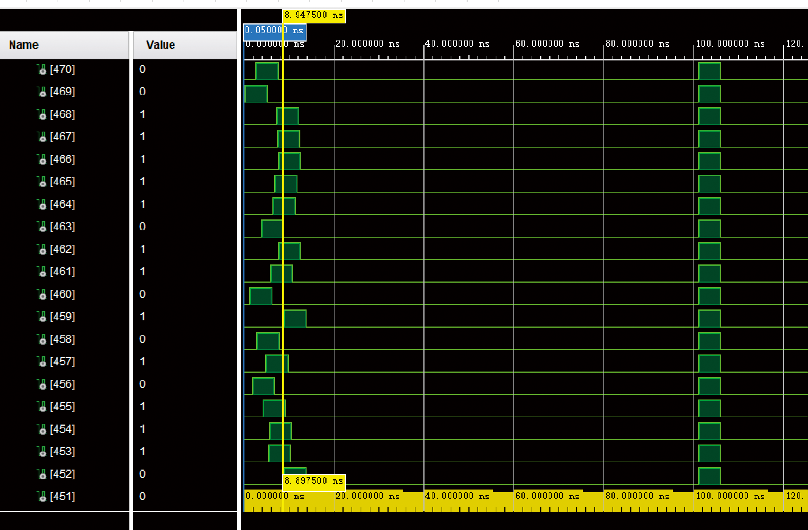Click the value 1 of signal [467]
The height and width of the screenshot is (530, 808).
coord(142,137)
